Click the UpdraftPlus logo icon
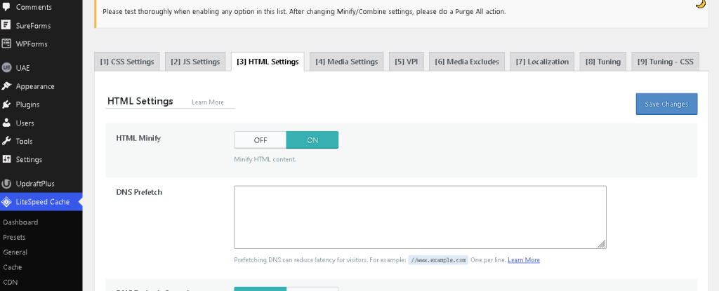The image size is (719, 291). point(6,184)
